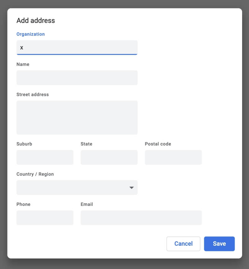
Task: Click the Country / Region dropdown arrow
Action: [132, 188]
